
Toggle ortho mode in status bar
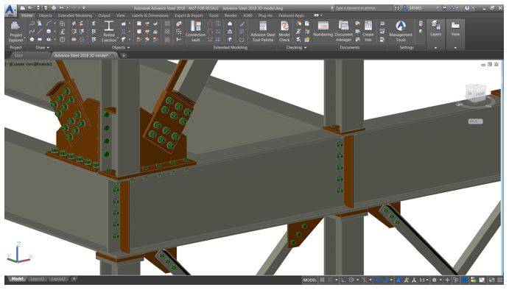point(343,280)
